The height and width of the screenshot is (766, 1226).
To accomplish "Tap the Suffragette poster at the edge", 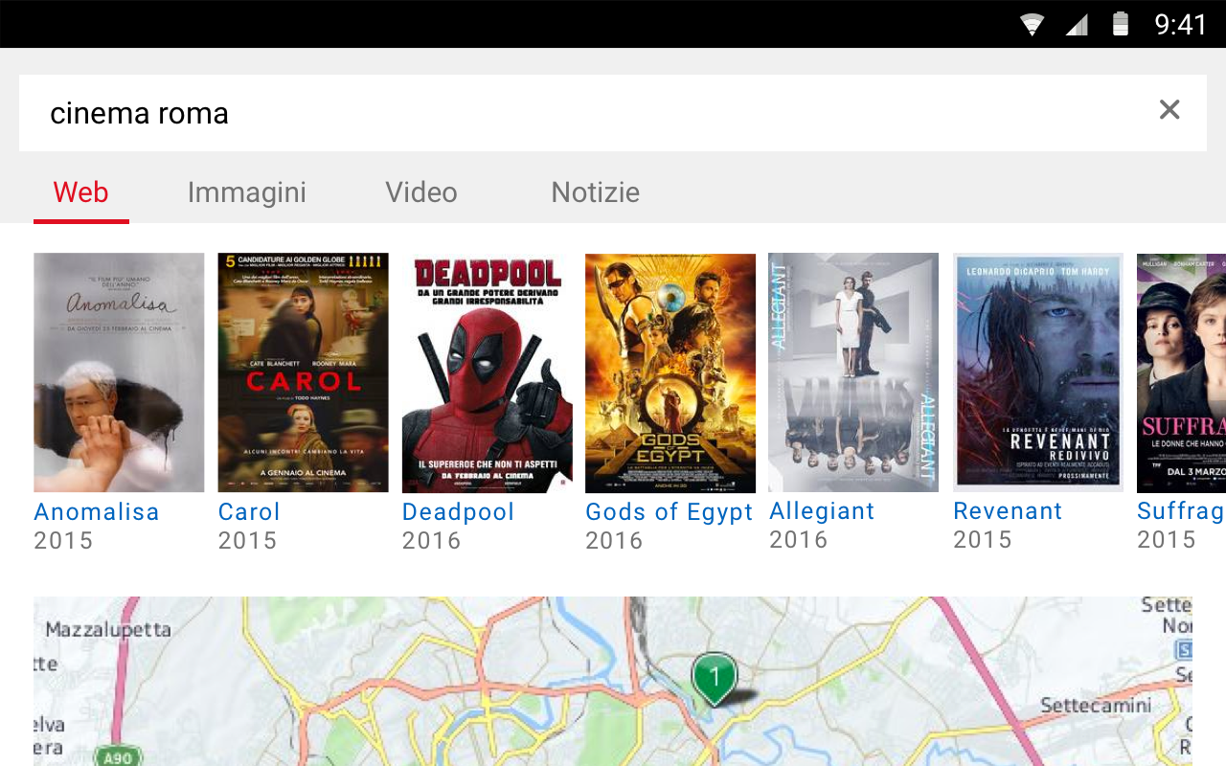I will tap(1181, 372).
